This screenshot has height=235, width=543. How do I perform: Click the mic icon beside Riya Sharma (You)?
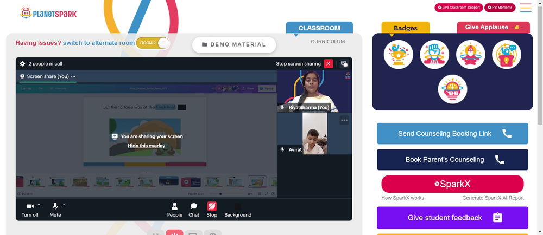282,107
